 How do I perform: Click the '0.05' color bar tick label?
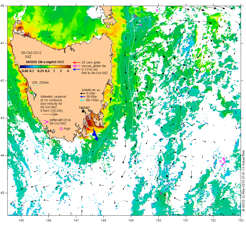(25, 71)
